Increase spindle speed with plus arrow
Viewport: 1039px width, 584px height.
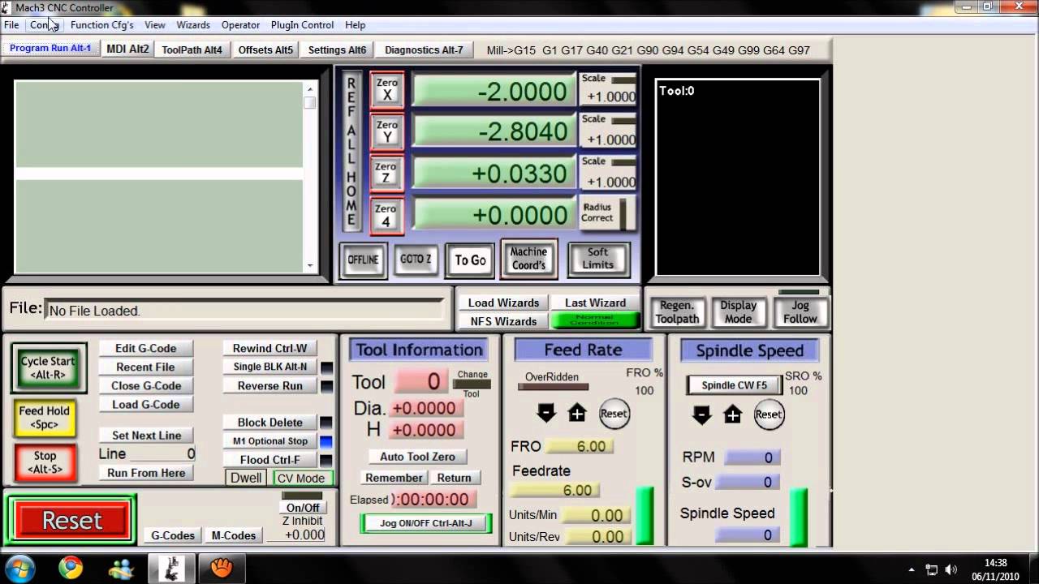point(733,414)
